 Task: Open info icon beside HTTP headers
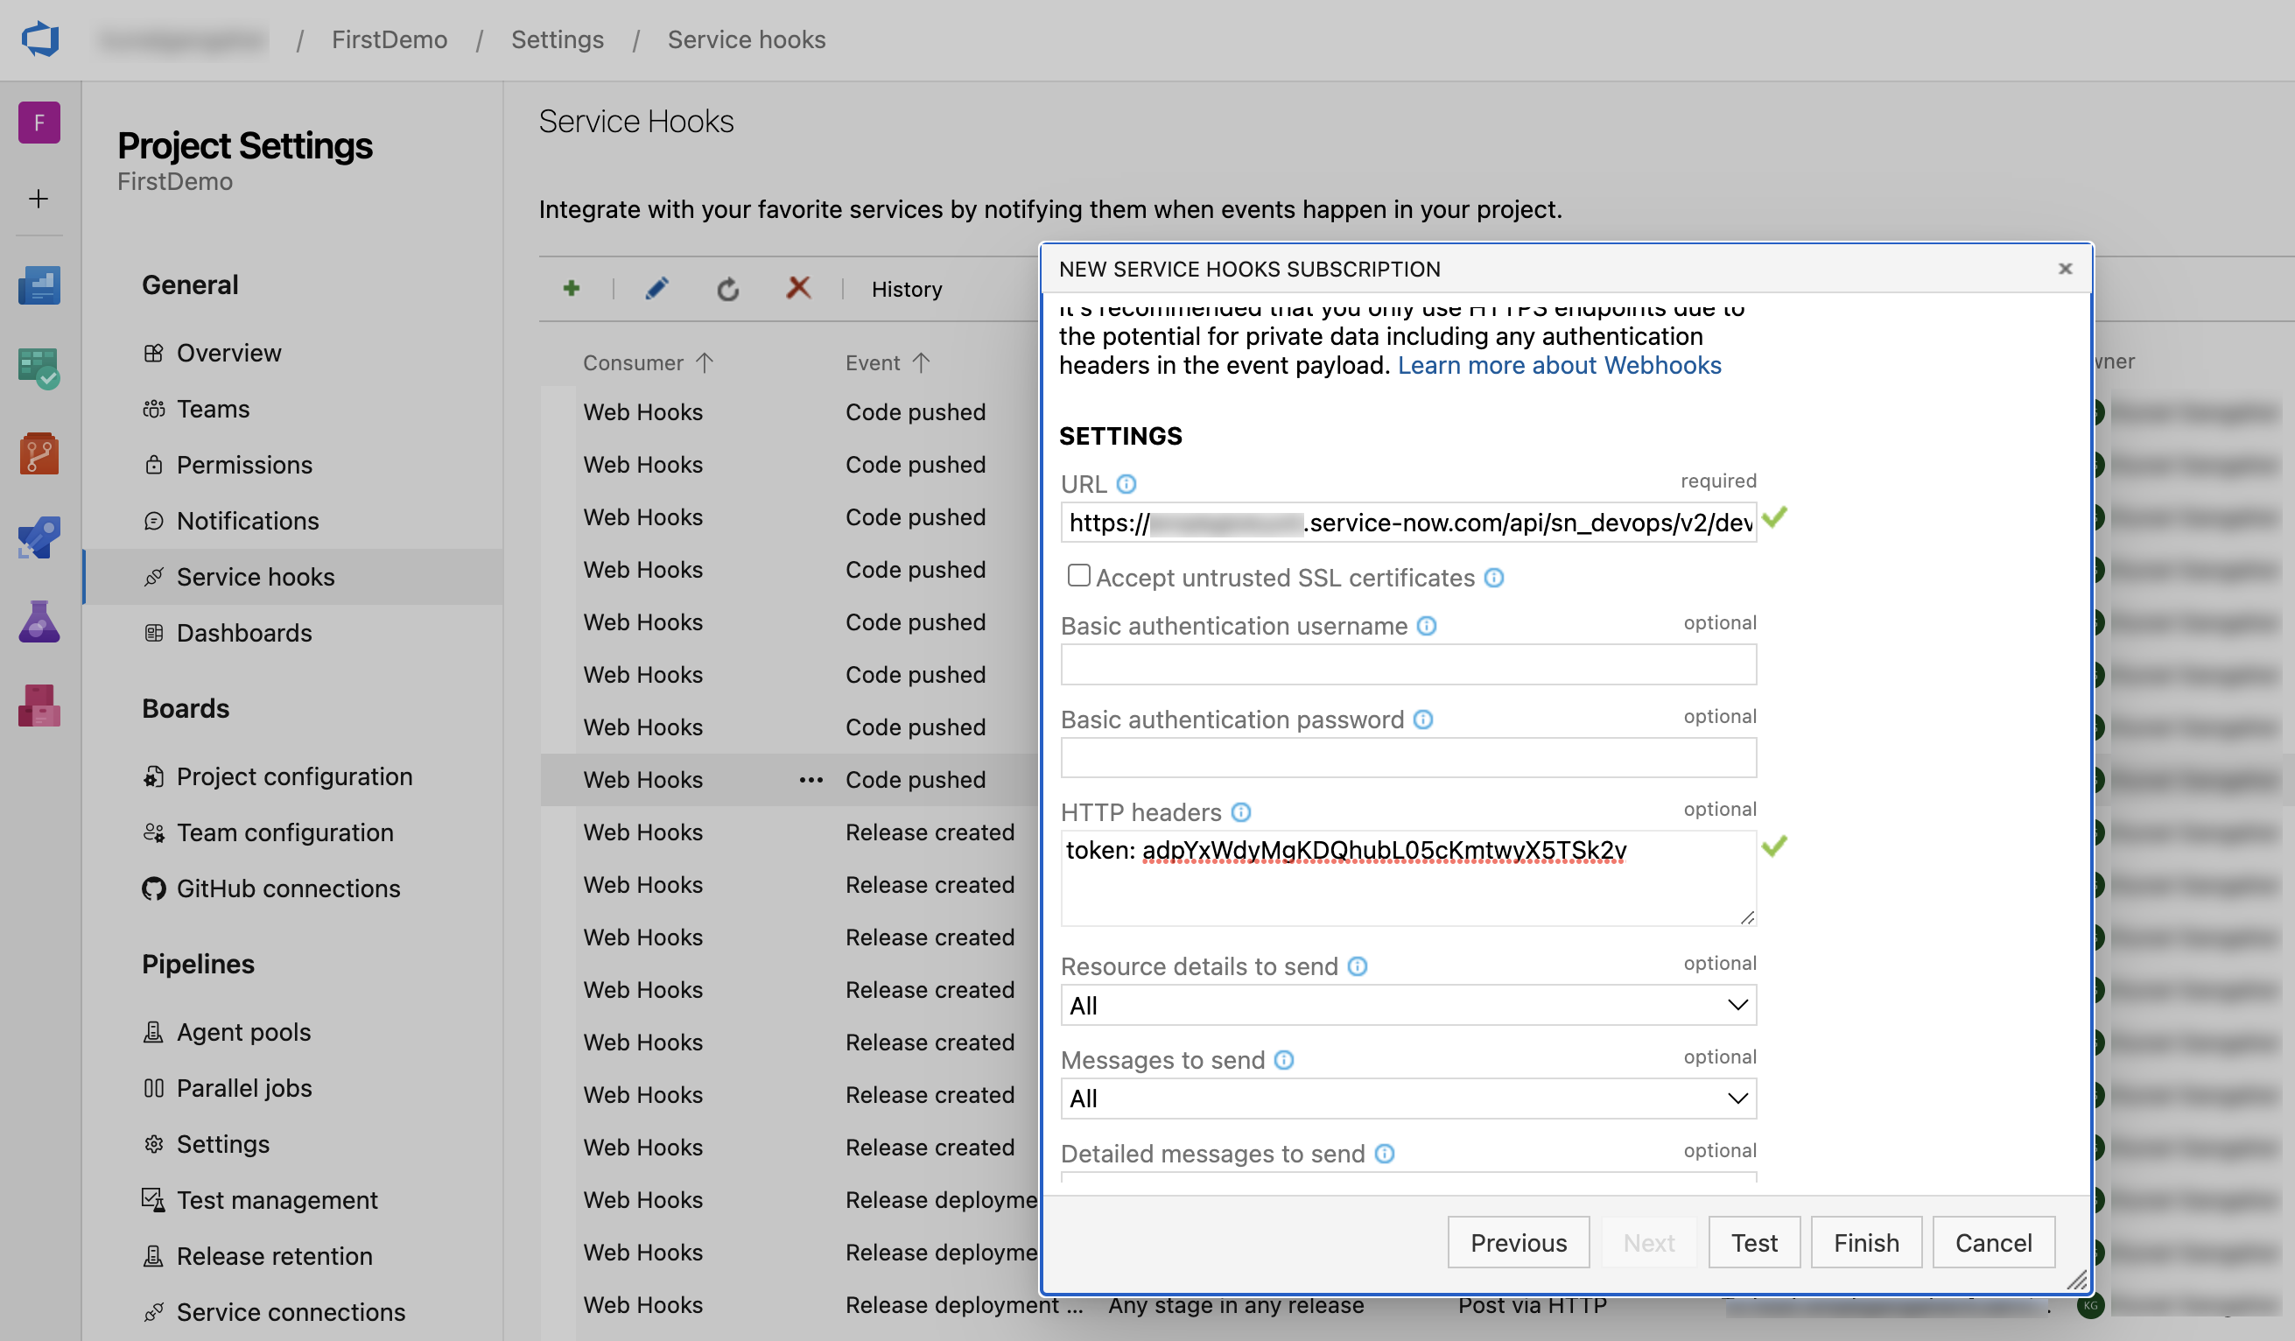pos(1240,811)
